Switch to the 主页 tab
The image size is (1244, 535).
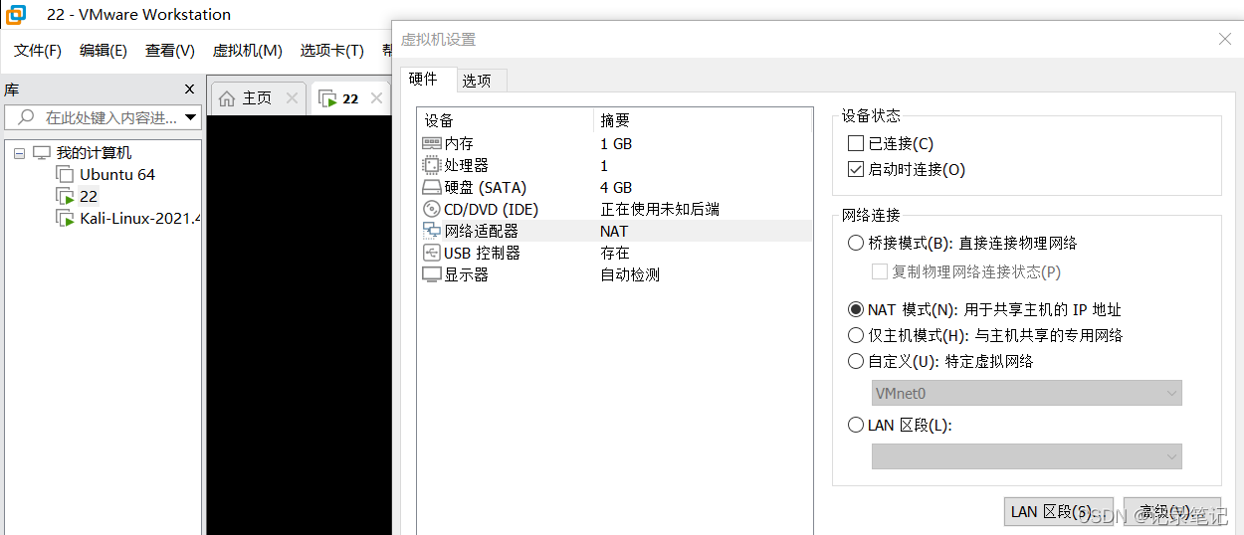click(257, 98)
